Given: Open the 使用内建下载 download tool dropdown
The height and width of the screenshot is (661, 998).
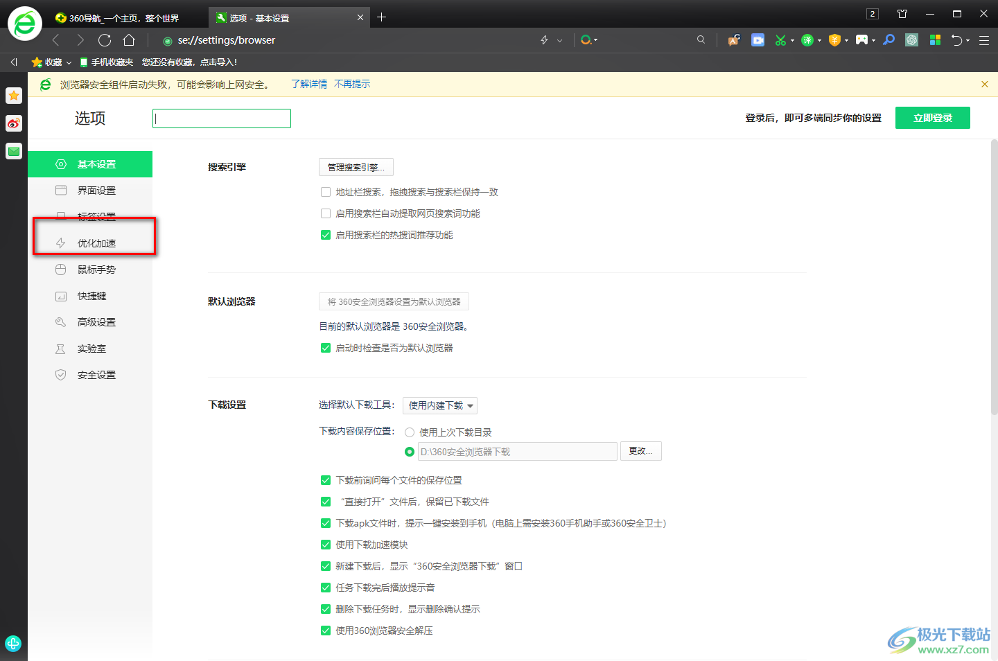Looking at the screenshot, I should 440,405.
